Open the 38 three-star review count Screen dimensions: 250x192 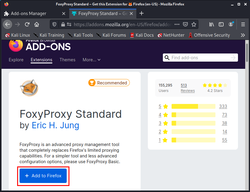(224, 123)
